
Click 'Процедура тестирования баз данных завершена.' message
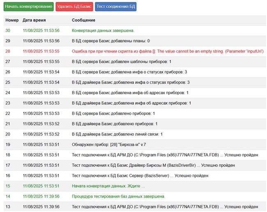click(x=118, y=196)
